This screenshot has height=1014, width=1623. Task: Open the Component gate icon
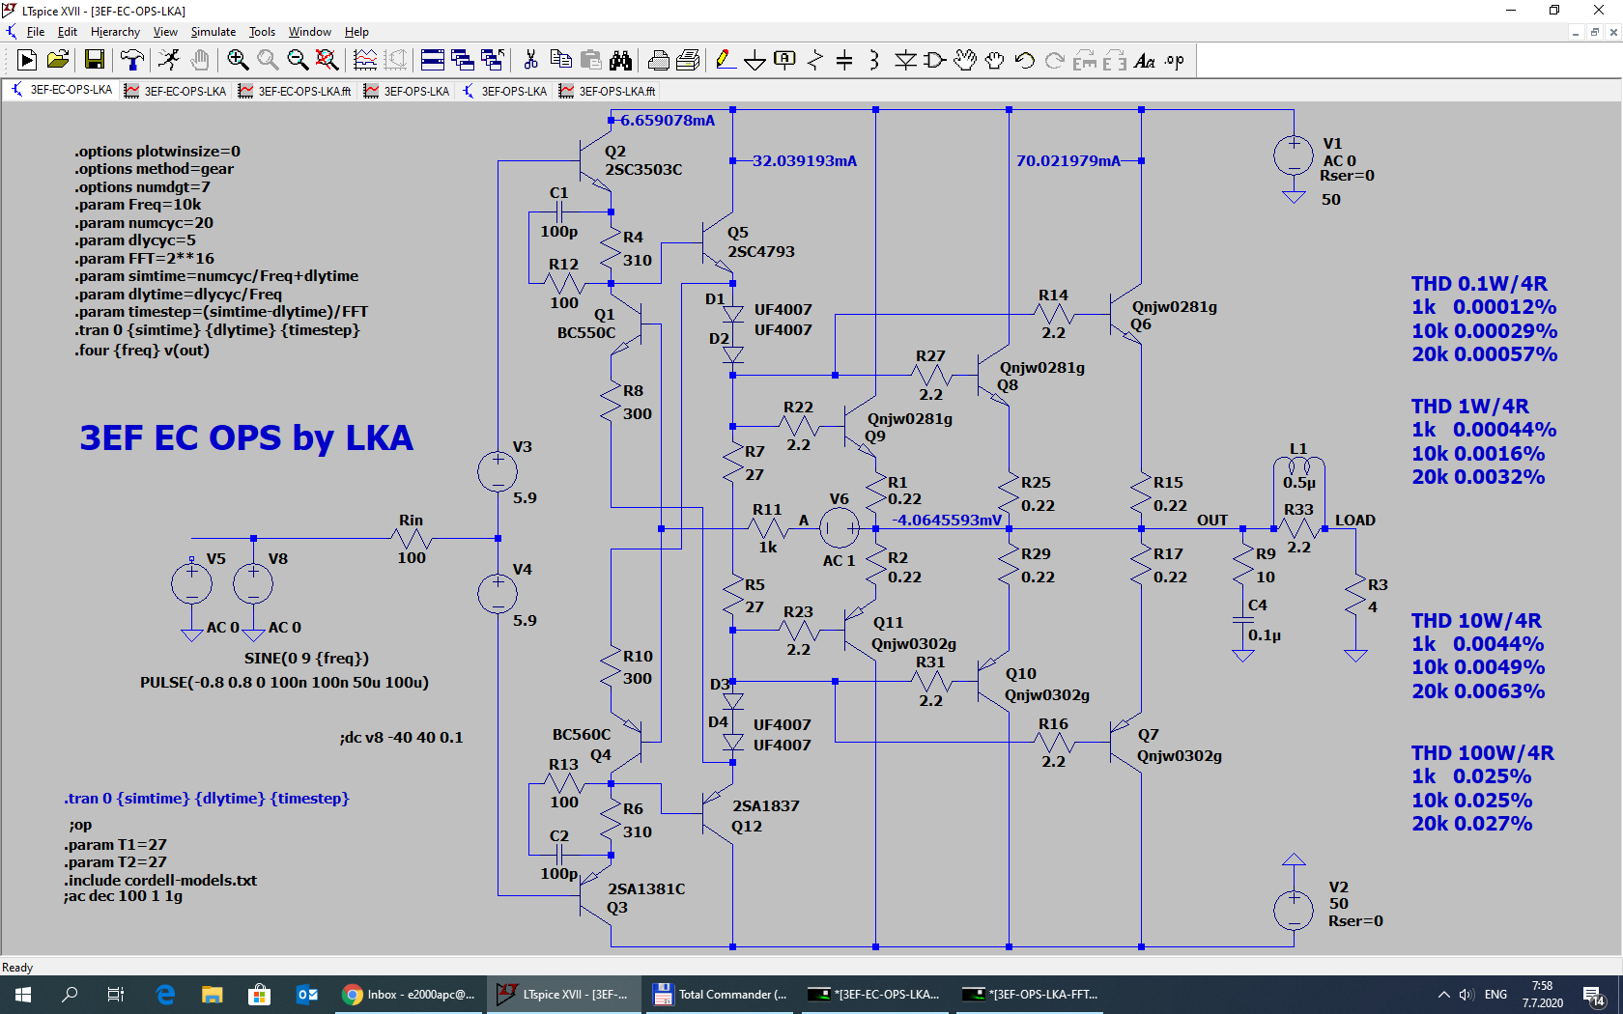point(935,61)
